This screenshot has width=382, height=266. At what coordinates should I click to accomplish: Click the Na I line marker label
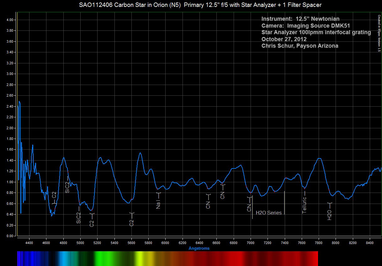[x=158, y=205]
